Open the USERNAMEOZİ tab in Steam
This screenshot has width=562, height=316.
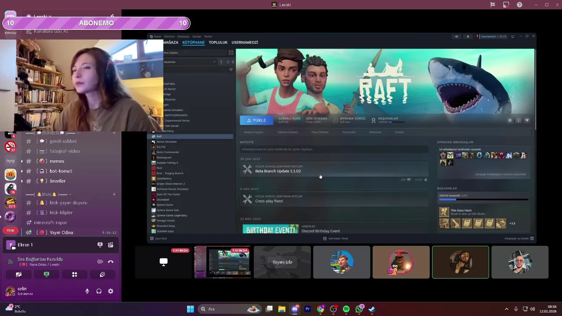(x=245, y=43)
